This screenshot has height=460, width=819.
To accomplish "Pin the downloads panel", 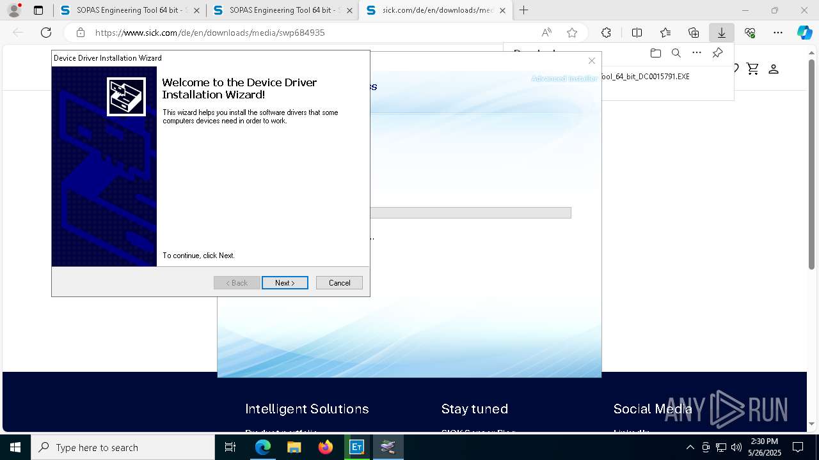I will [x=717, y=53].
